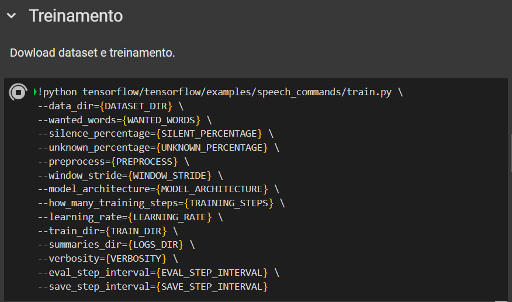This screenshot has height=302, width=512.
Task: Click the {MODEL_ARCHITECTURE} variable
Action: [212, 189]
